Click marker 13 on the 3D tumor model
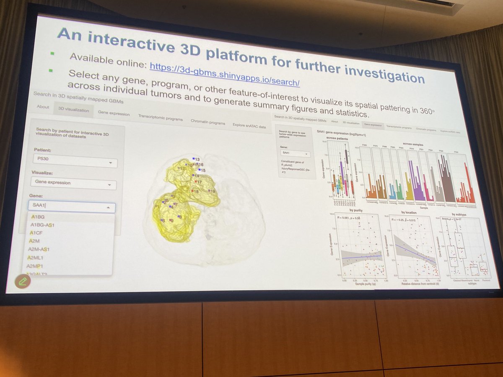 (194, 160)
